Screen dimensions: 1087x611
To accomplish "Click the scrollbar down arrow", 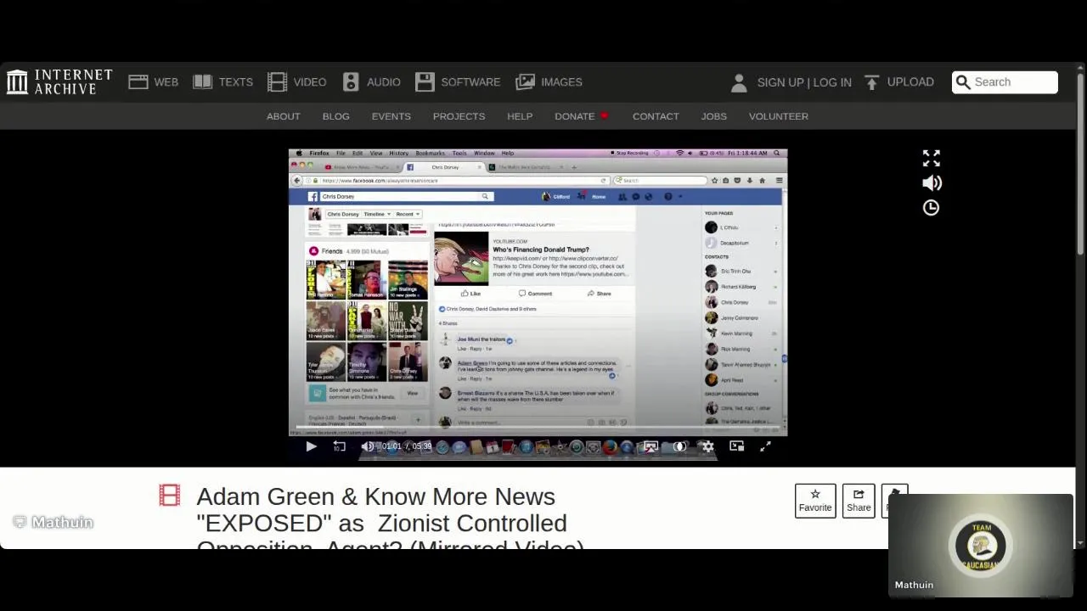I will 1080,543.
